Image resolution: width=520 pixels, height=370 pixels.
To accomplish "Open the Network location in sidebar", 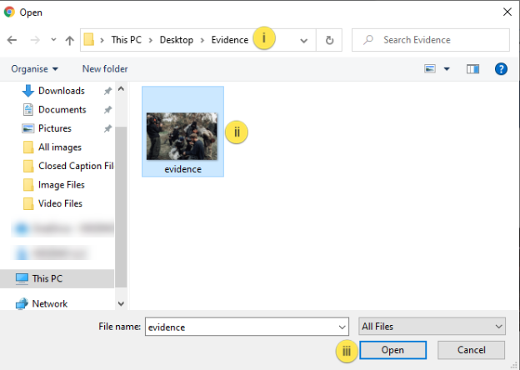I will [49, 304].
